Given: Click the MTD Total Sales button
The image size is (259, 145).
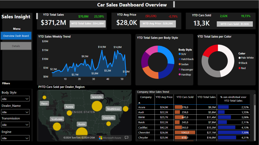Looking at the screenshot, I should 88,24.
